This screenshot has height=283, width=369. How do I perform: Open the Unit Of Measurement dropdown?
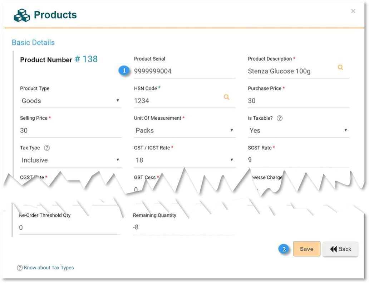[x=232, y=130]
